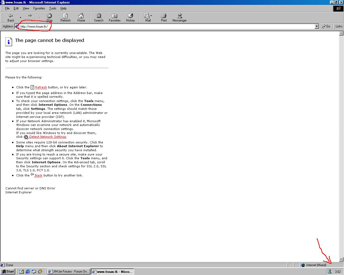Open the Favorites toolbar icon

click(114, 17)
